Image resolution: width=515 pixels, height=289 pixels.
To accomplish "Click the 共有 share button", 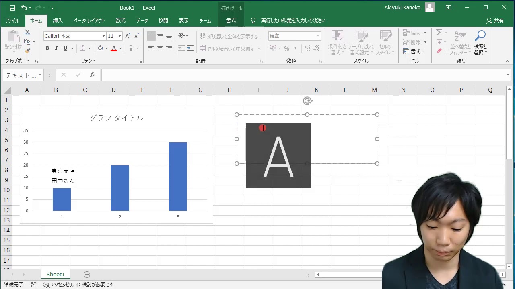I will coord(495,21).
